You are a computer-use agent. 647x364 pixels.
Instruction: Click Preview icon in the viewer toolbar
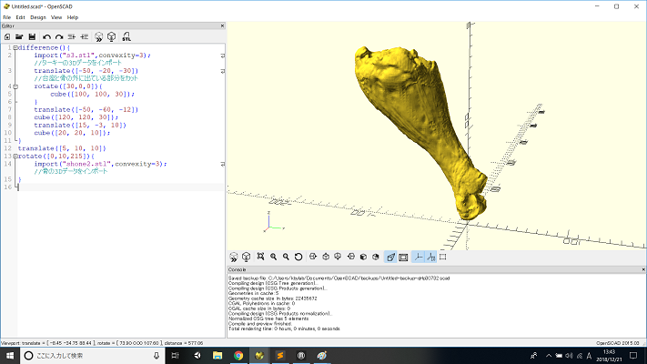click(x=234, y=258)
